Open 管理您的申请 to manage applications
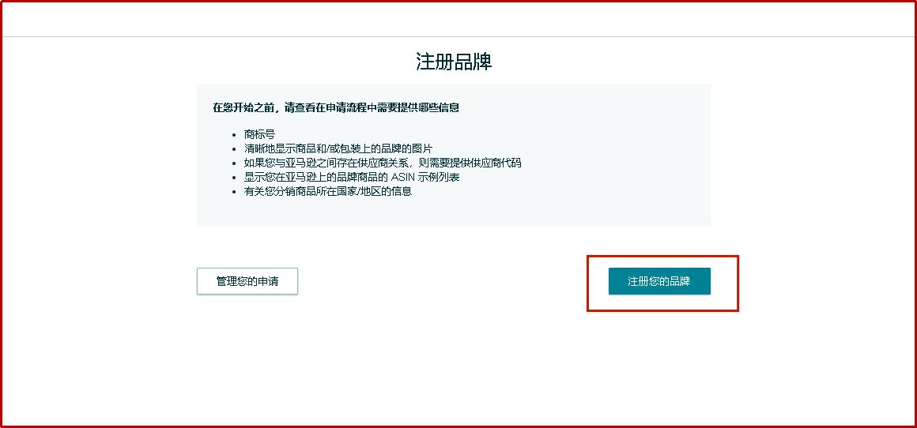 247,281
